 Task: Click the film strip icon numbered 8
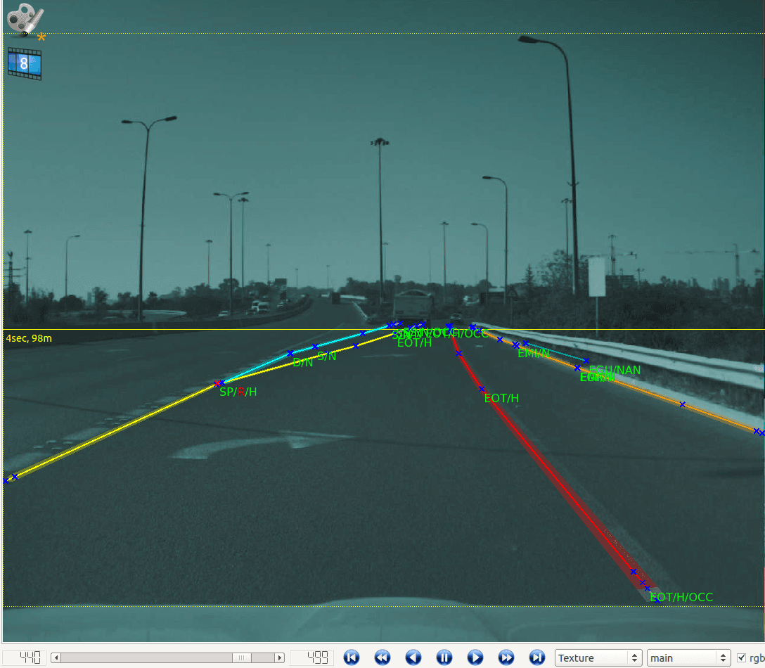click(25, 63)
